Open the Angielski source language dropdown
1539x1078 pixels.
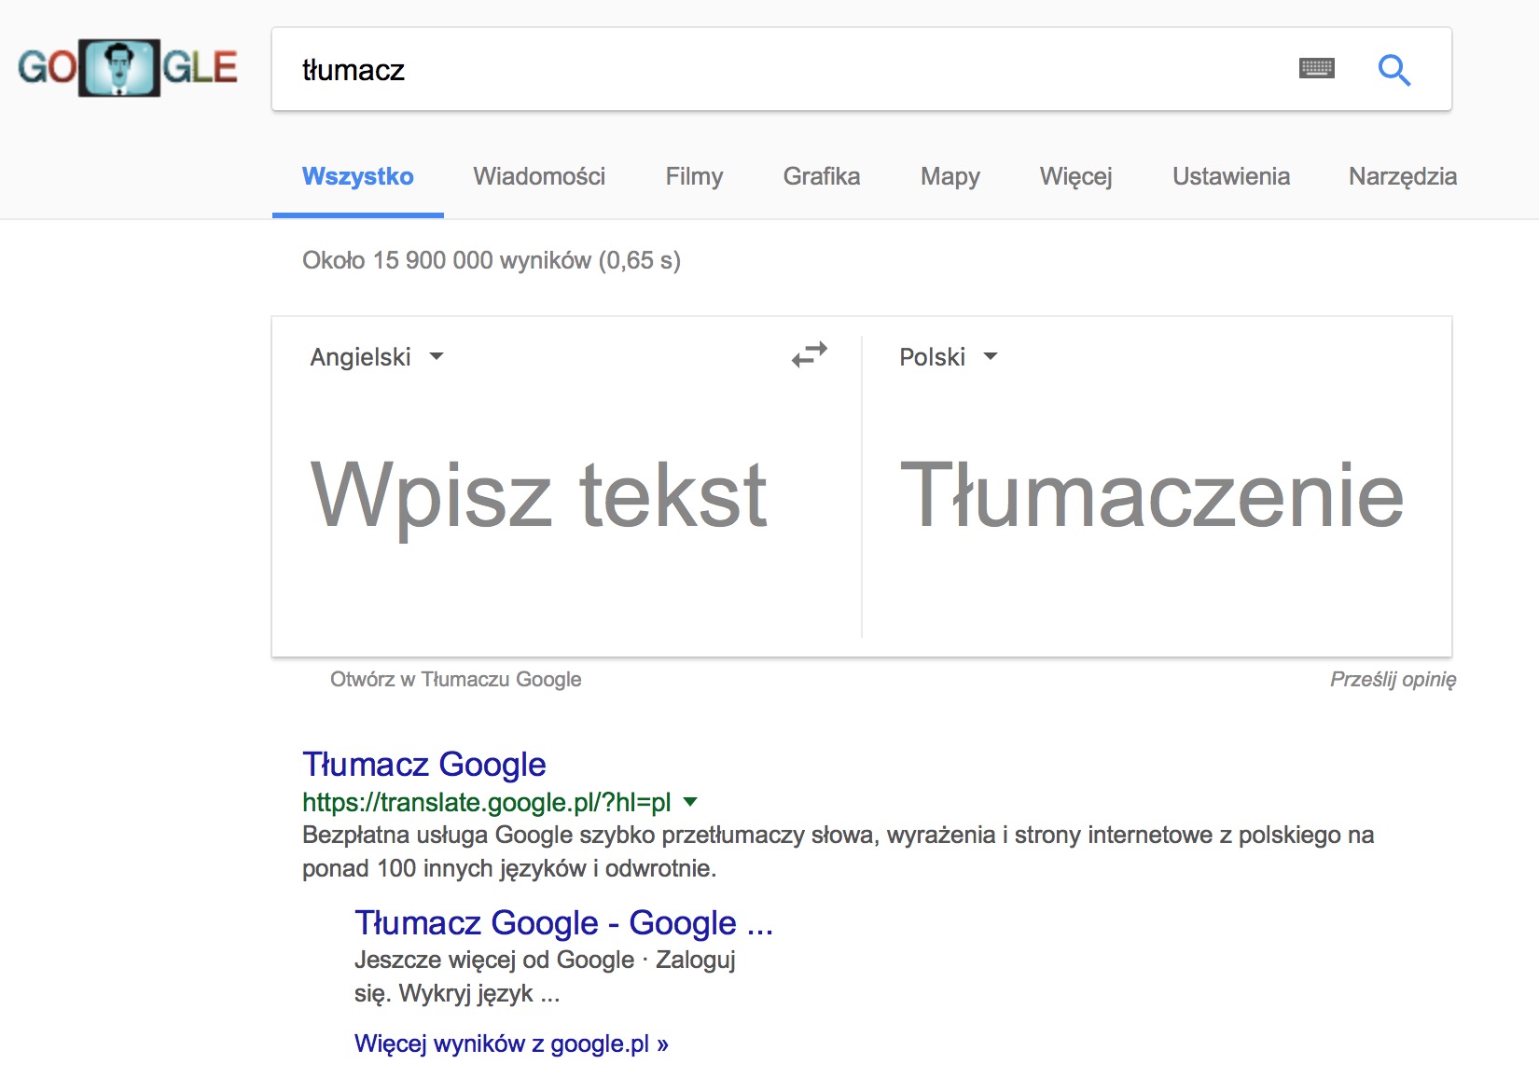click(x=377, y=357)
